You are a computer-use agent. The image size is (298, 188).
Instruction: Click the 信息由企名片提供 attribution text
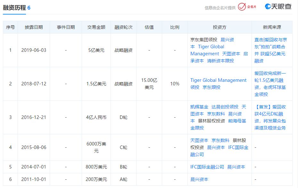click(220, 7)
